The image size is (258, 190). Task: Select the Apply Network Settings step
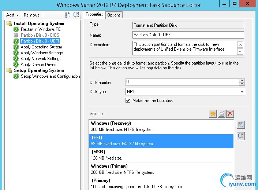[x=41, y=59]
